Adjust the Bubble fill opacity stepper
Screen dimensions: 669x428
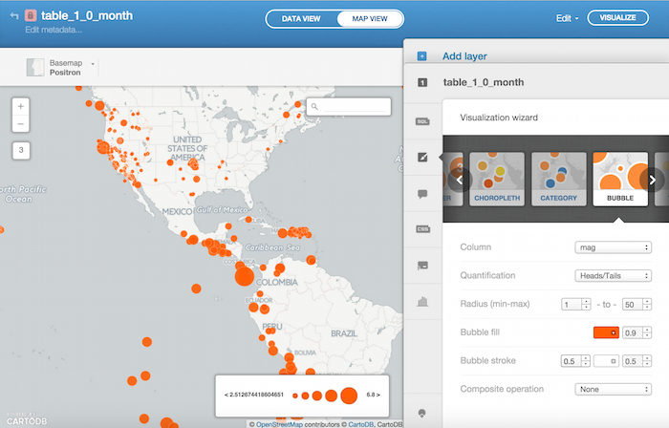point(647,332)
